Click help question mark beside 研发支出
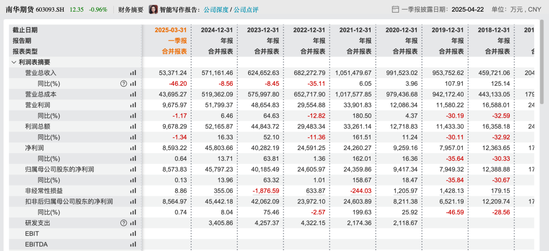This screenshot has height=251, width=549. click(x=123, y=223)
